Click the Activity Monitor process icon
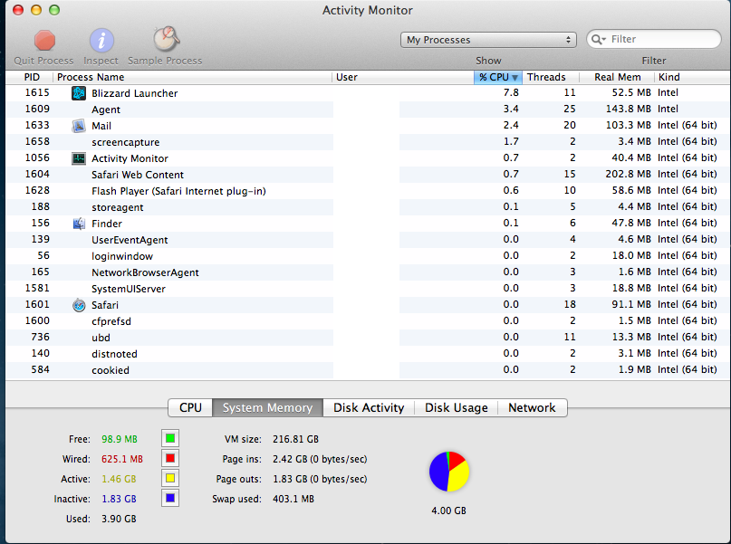The height and width of the screenshot is (544, 731). coord(78,158)
